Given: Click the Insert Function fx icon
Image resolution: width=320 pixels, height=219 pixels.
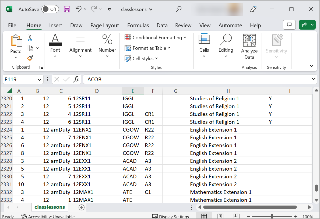Looking at the screenshot, I should (x=76, y=79).
